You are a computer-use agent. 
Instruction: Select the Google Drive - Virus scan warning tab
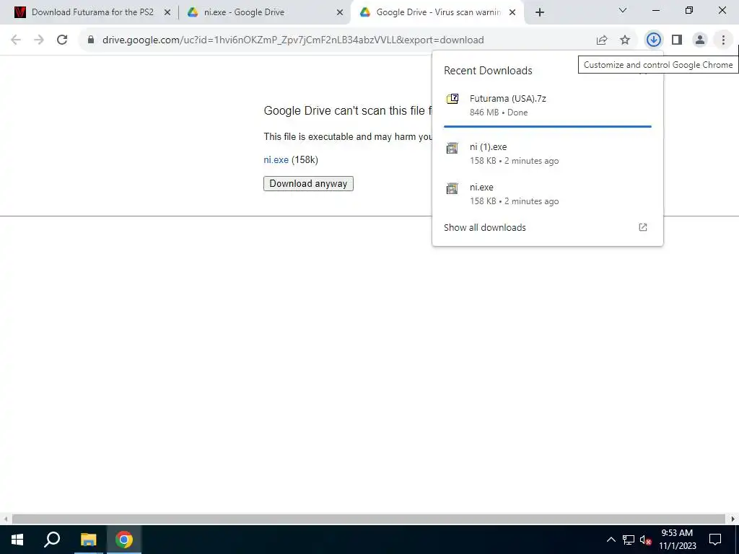(437, 12)
